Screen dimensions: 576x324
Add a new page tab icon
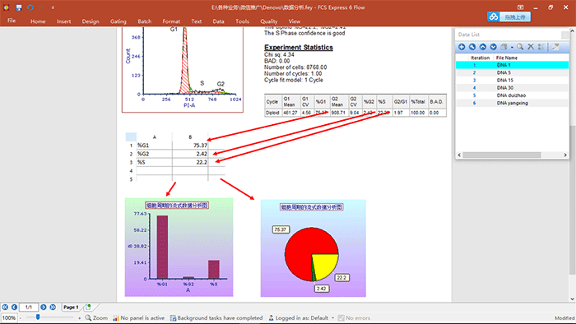pos(88,307)
